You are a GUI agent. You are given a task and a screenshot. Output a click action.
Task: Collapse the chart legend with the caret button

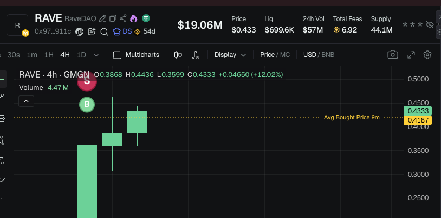27,101
